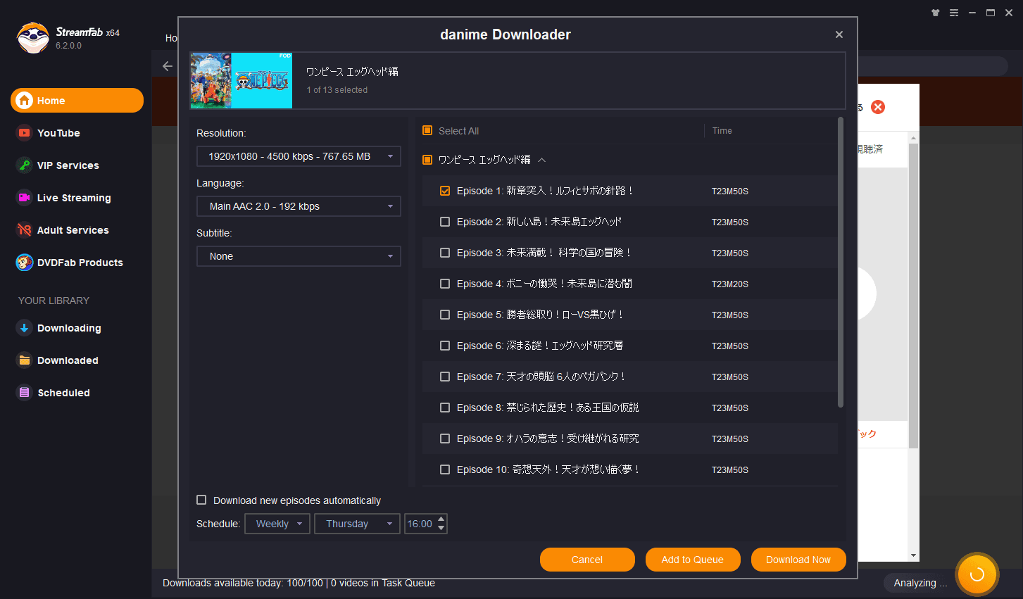Decrease schedule time with down arrow
The height and width of the screenshot is (599, 1023).
coord(441,528)
